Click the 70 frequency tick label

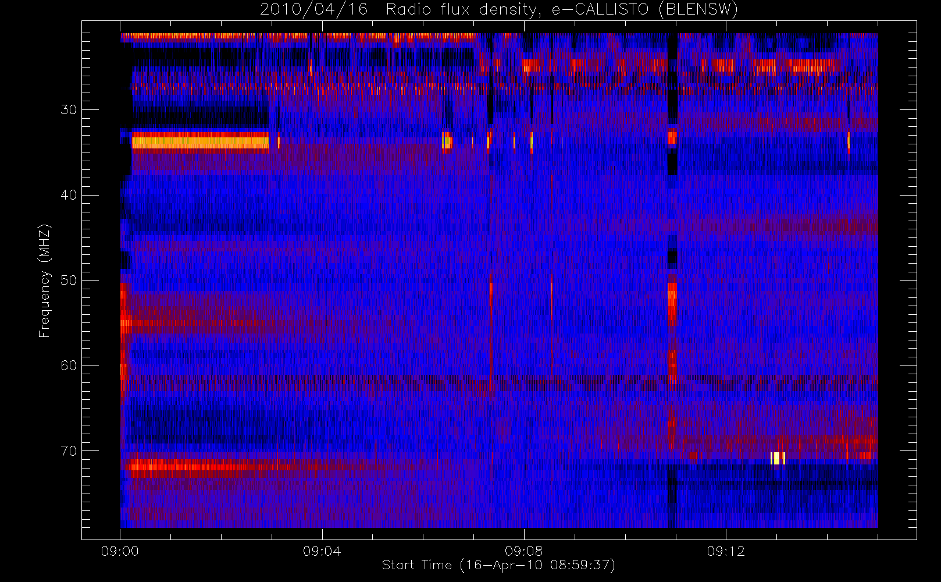pyautogui.click(x=69, y=451)
